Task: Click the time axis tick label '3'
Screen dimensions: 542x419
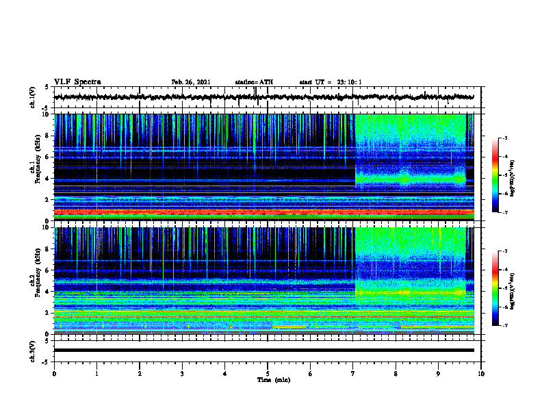Action: click(182, 374)
